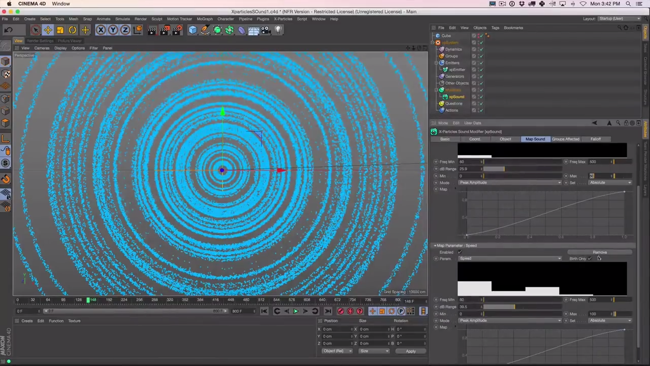The width and height of the screenshot is (650, 366).
Task: Click the Bend deformer icon
Action: [242, 30]
